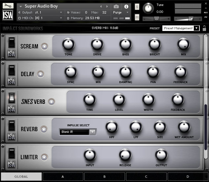Image resolution: width=209 pixels, height=182 pixels.
Task: Click the SCREAM MIX knob
Action: pos(184,44)
